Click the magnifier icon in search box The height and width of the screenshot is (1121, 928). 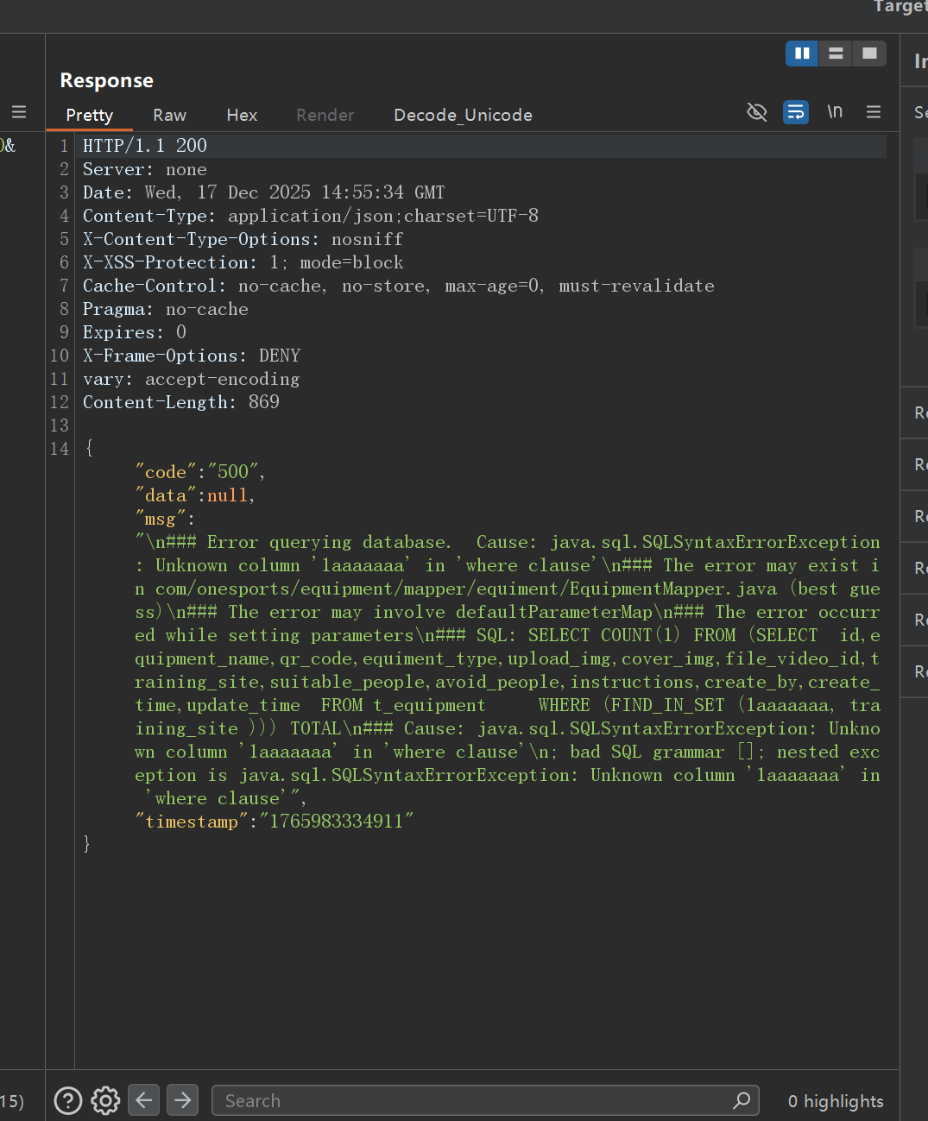(x=742, y=1100)
